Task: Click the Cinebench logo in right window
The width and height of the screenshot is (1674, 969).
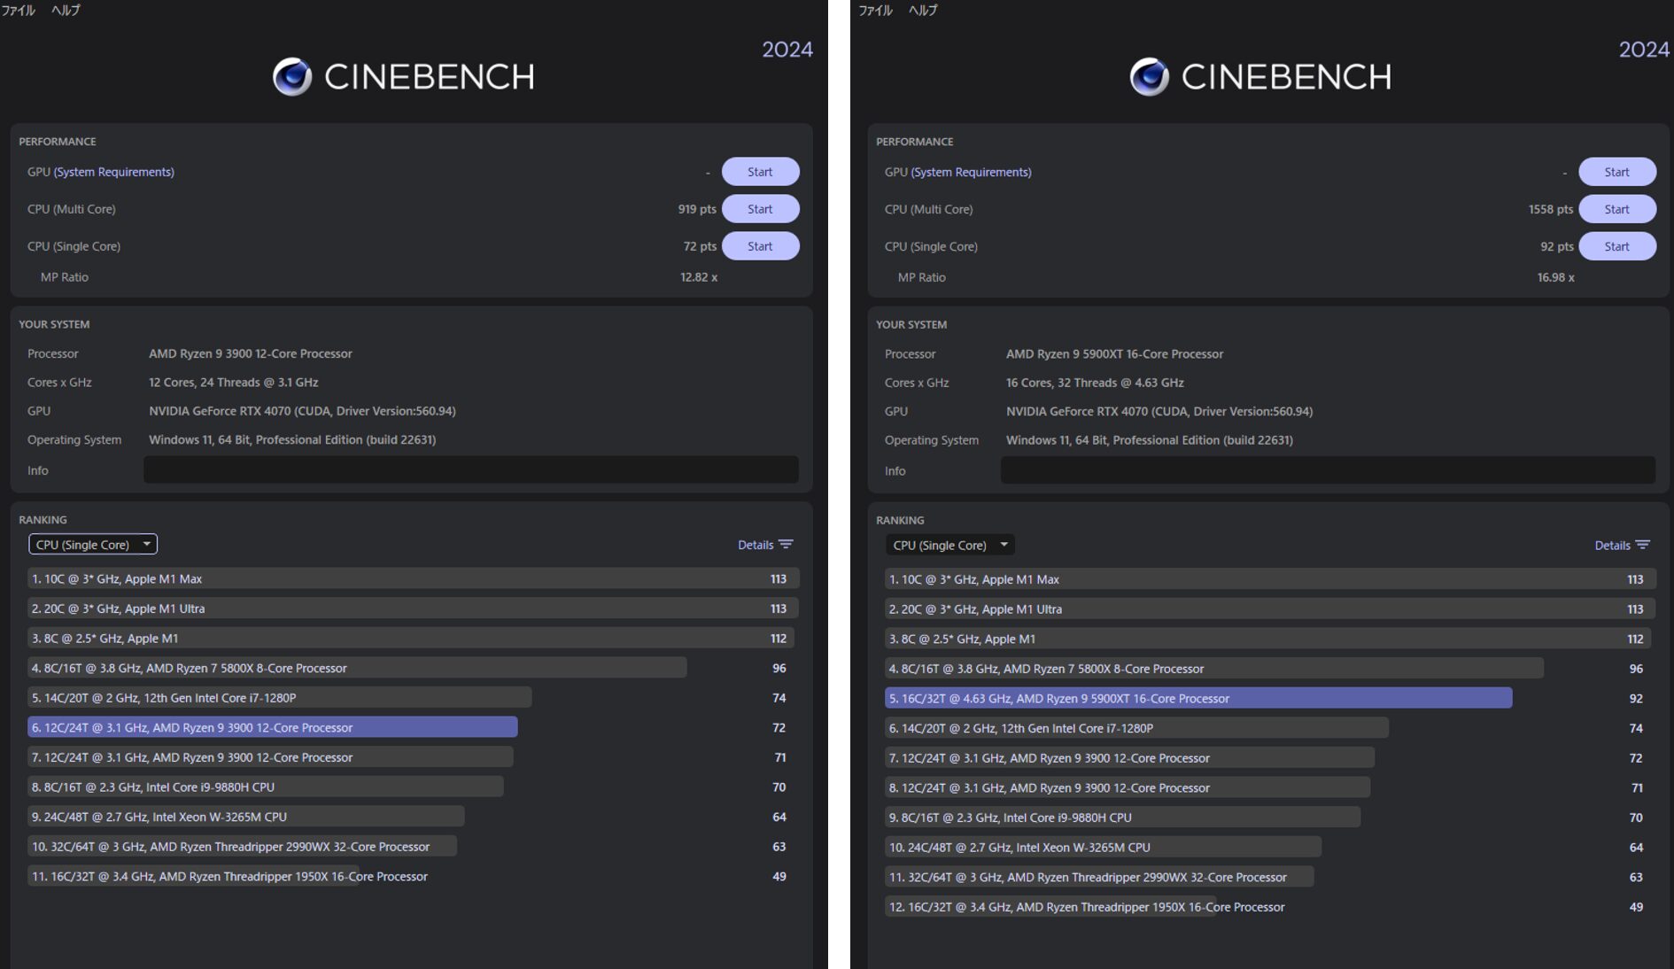Action: [x=1260, y=77]
